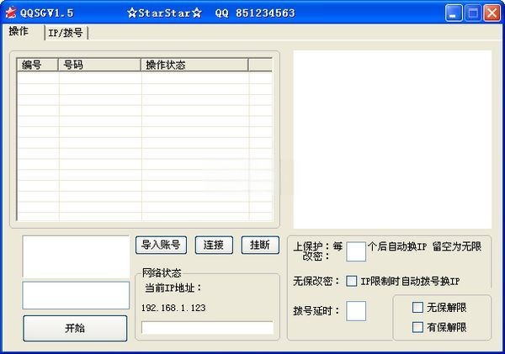505x354 pixels.
Task: Sort by the 编号 column header
Action: (38, 65)
